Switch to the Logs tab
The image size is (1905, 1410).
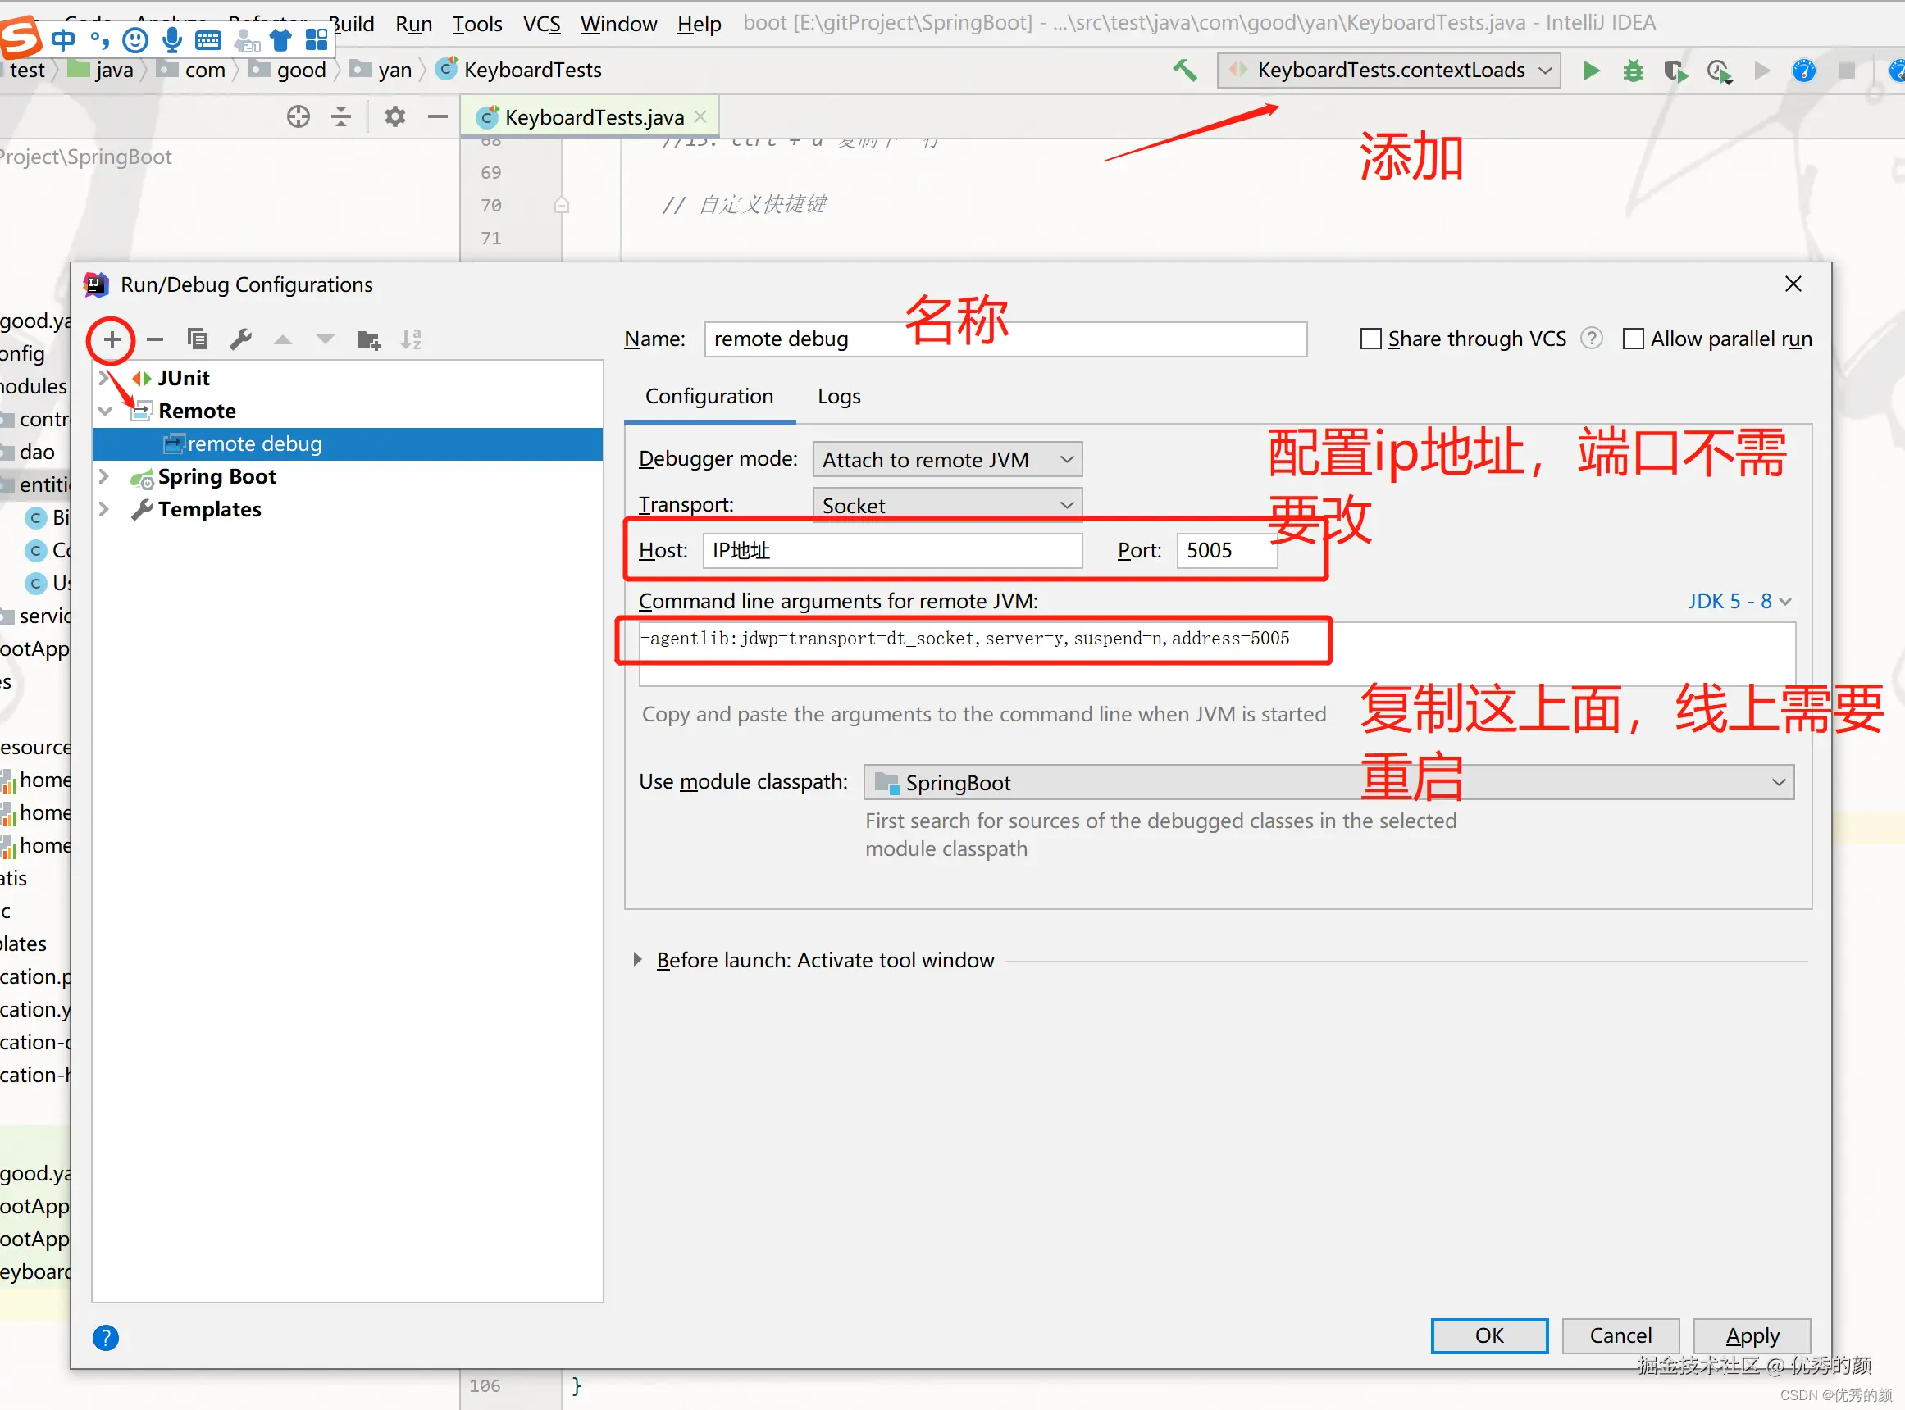[x=838, y=397]
